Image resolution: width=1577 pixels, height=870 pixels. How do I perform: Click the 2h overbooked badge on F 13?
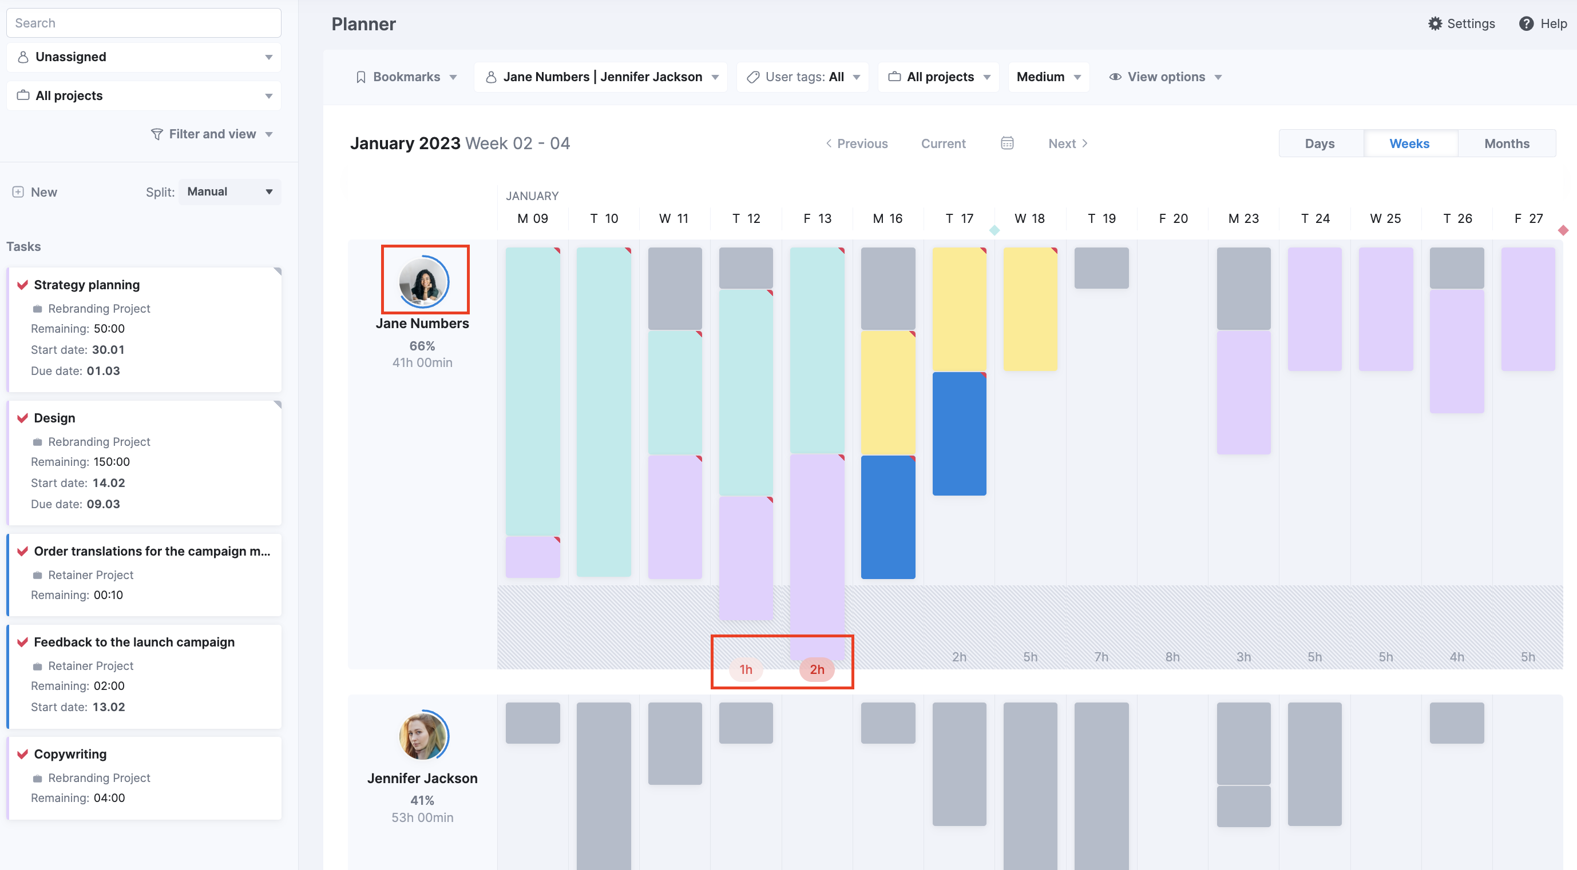817,669
